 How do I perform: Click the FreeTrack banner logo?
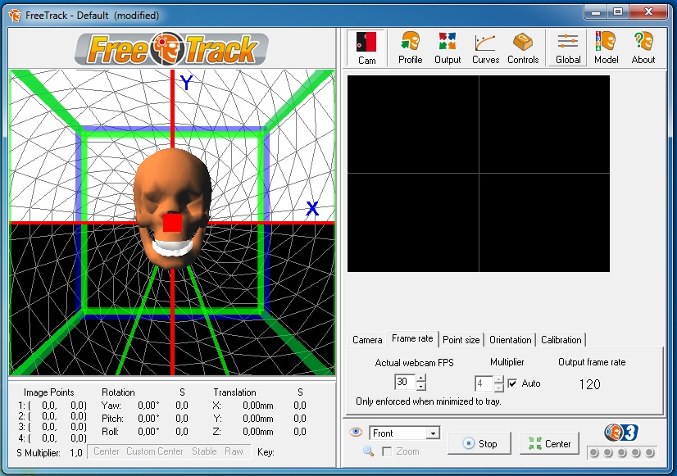coord(172,49)
